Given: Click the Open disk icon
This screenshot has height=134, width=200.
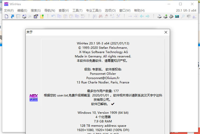Looking at the screenshot, I should tap(160, 16).
